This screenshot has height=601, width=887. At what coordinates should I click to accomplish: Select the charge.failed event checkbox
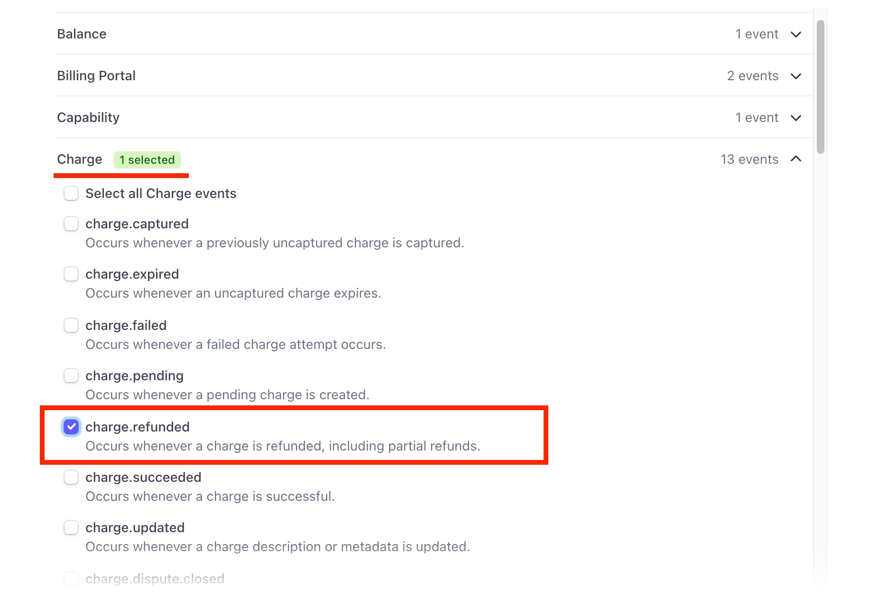point(71,326)
